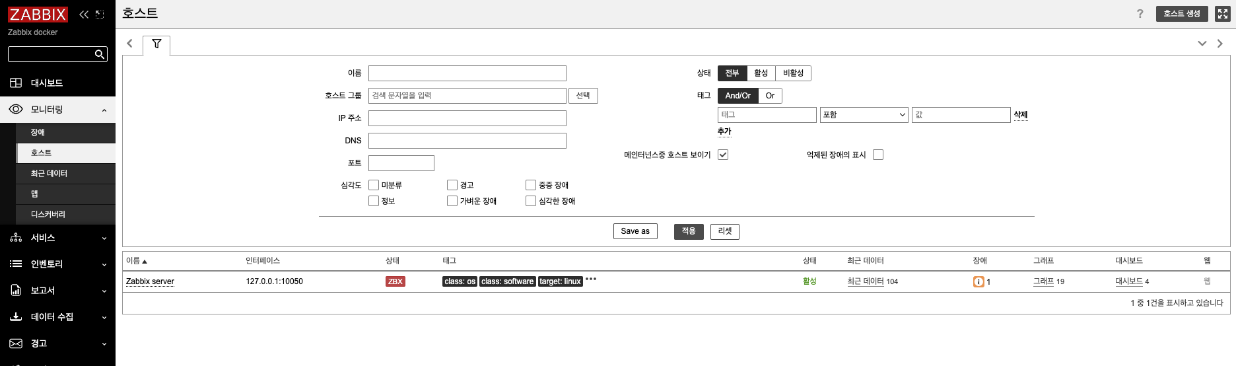Hide sidebar using the hide-menu icon
Image resolution: width=1236 pixels, height=366 pixels.
tap(100, 15)
